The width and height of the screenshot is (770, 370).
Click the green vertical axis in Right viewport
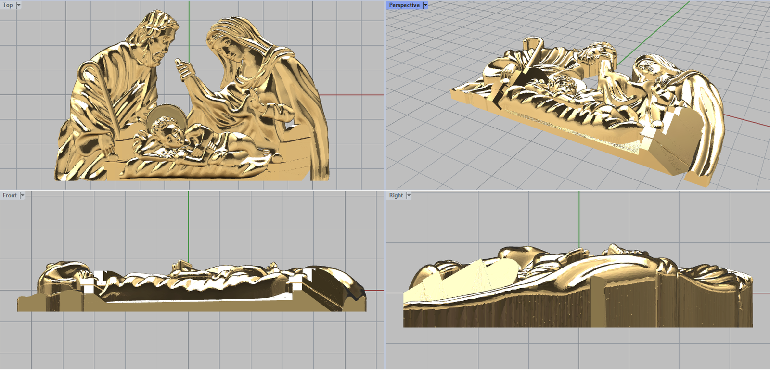coord(579,217)
